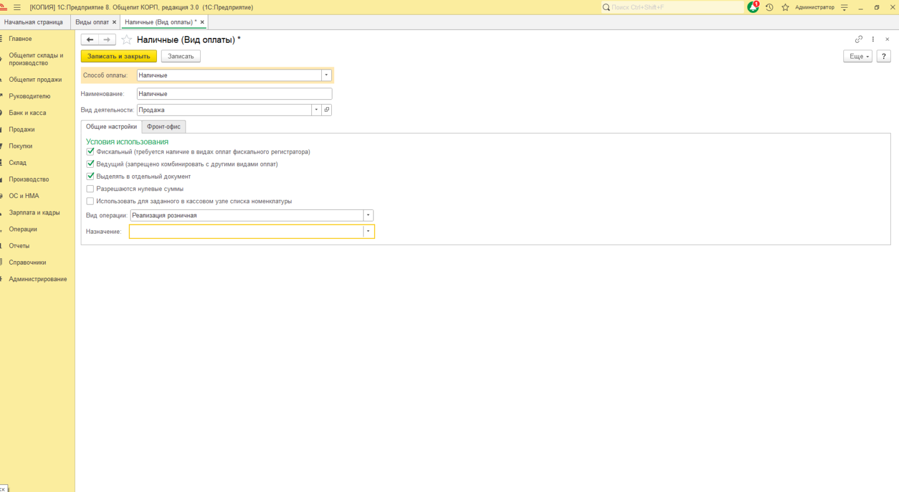This screenshot has width=899, height=492.
Task: Open Общепит склады и производство section
Action: pyautogui.click(x=36, y=59)
